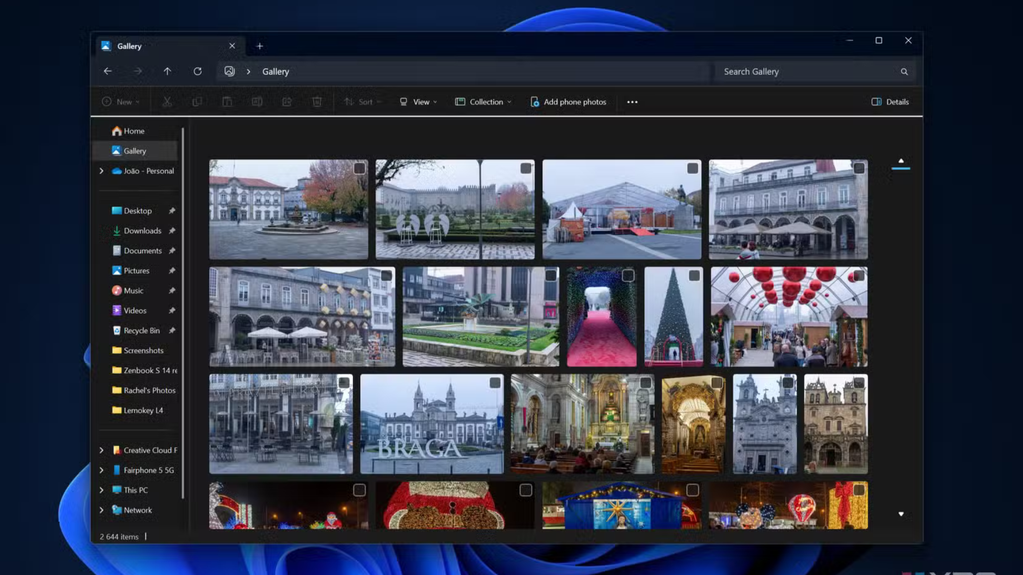The image size is (1023, 575).
Task: Click the Delete icon in the toolbar
Action: tap(317, 101)
